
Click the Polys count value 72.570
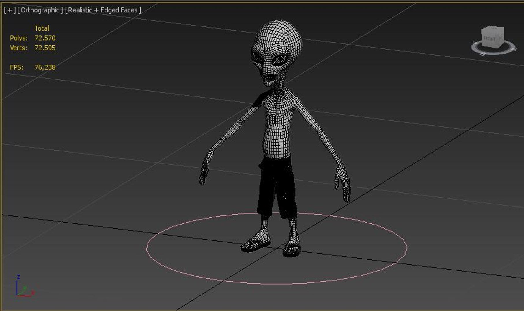tap(45, 38)
